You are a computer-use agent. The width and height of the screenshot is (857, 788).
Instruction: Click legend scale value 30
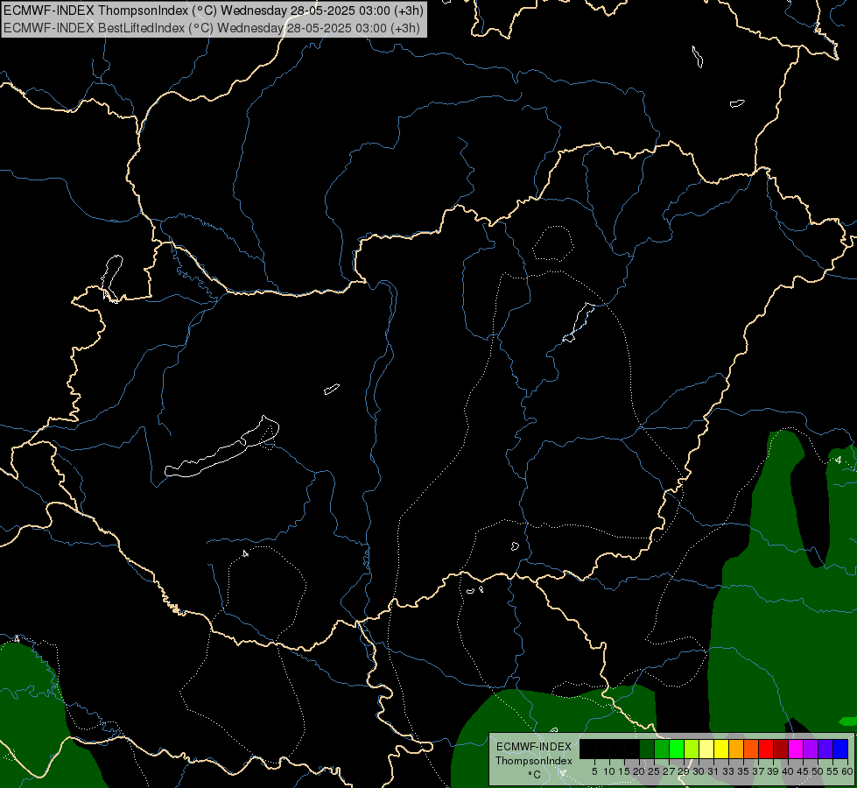[699, 771]
